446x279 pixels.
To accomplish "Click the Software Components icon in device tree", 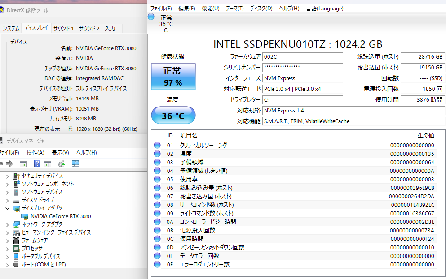I will (17, 184).
